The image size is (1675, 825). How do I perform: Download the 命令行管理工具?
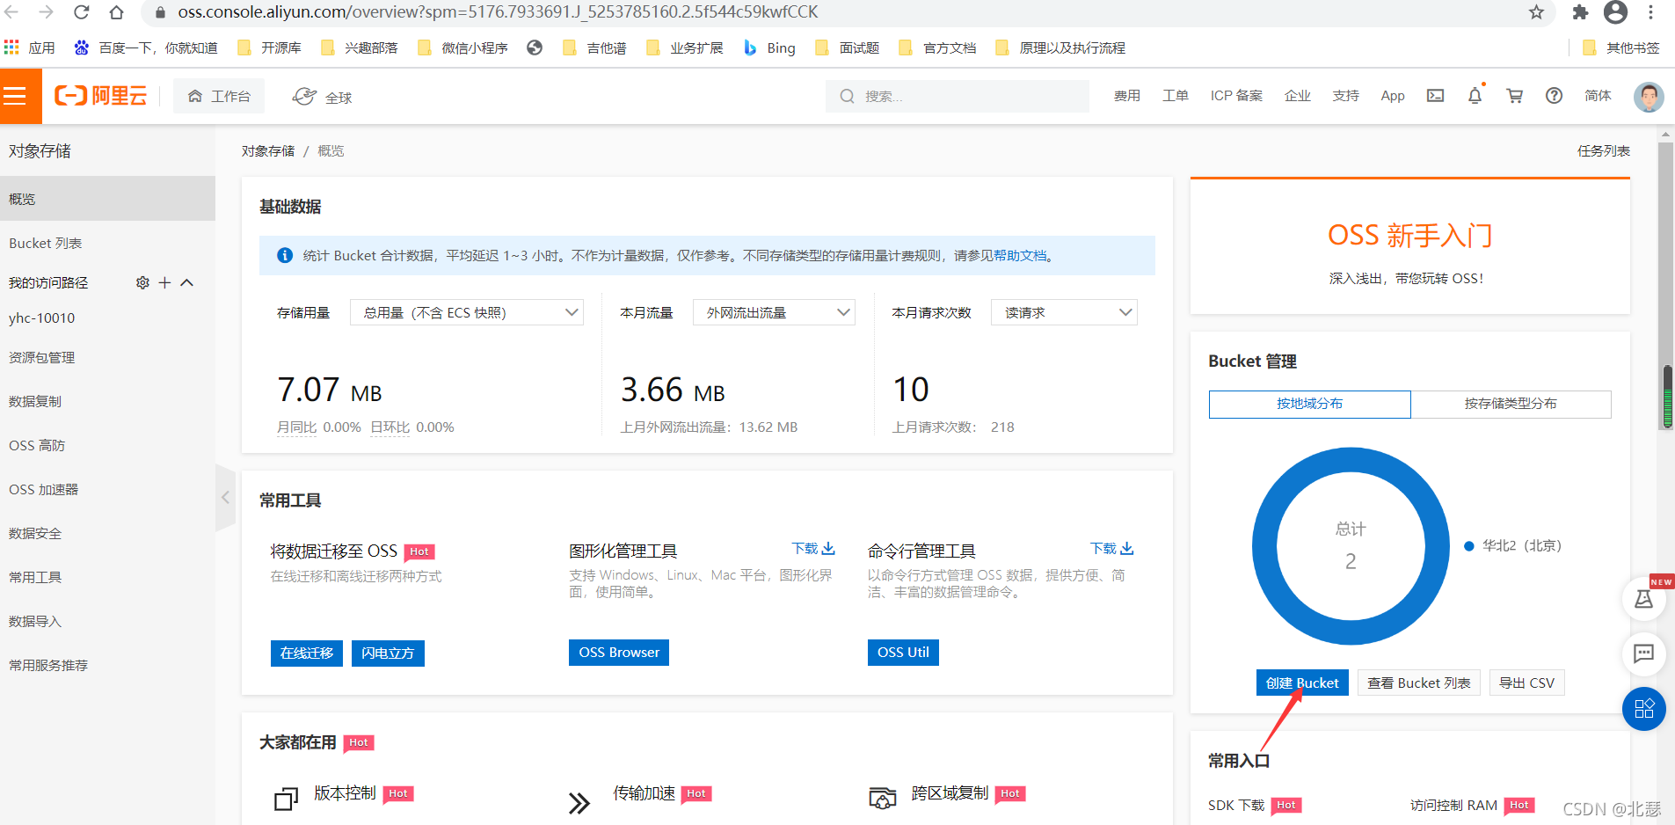click(1112, 549)
